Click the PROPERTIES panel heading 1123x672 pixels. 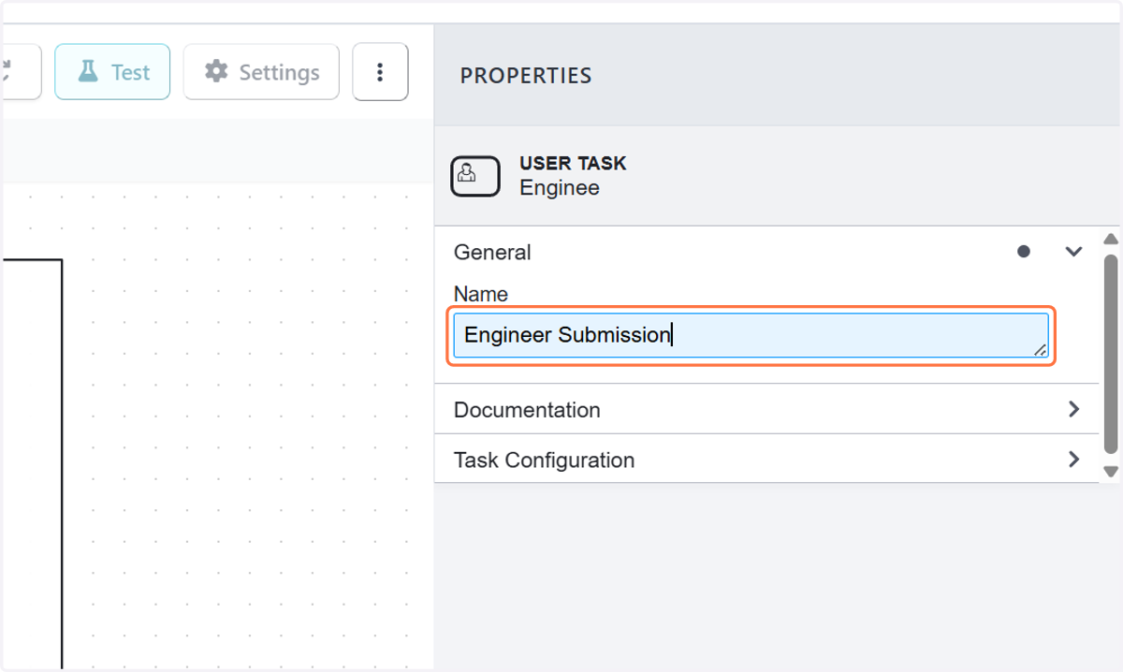click(526, 76)
